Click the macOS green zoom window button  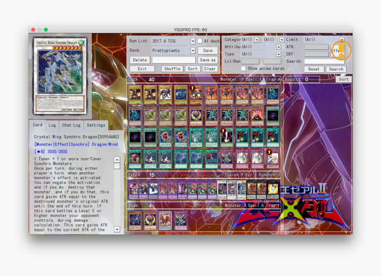pyautogui.click(x=46, y=30)
